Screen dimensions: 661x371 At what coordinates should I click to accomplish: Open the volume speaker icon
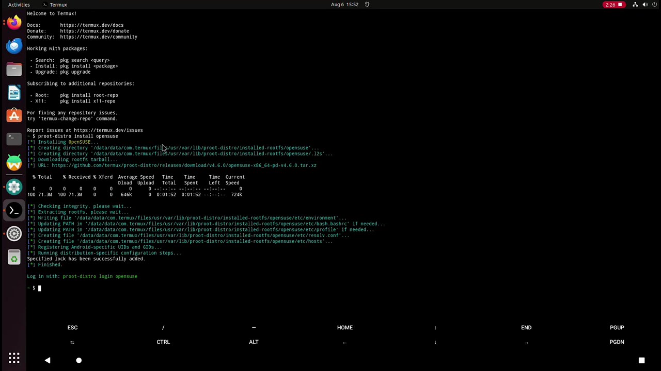pyautogui.click(x=645, y=5)
